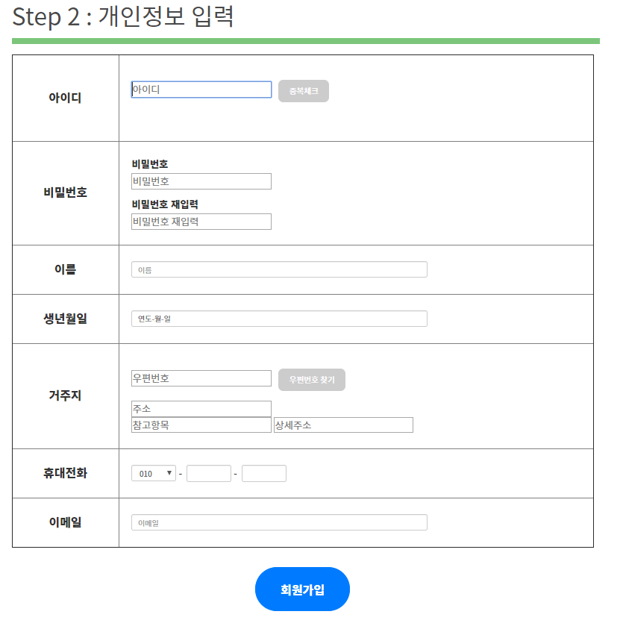Select the 이름 name input field
This screenshot has width=623, height=629.
(x=279, y=269)
